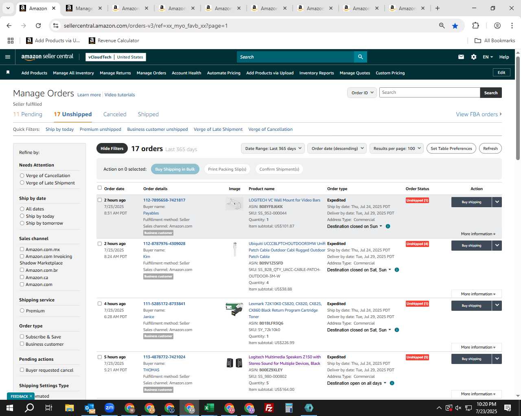Viewport: 521px width, 416px height.
Task: Toggle the select-all orders checkbox
Action: (x=100, y=188)
